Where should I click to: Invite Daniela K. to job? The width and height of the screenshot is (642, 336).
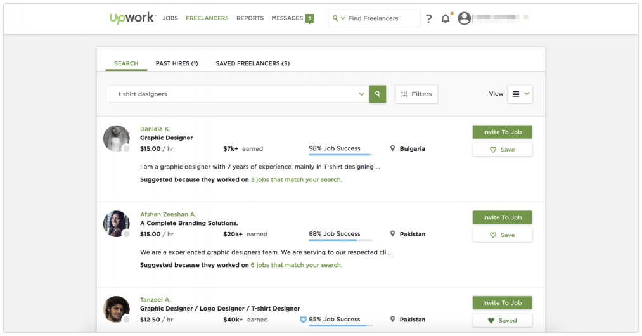pos(503,132)
